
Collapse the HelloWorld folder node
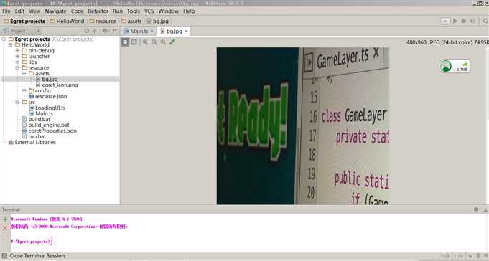(11, 45)
